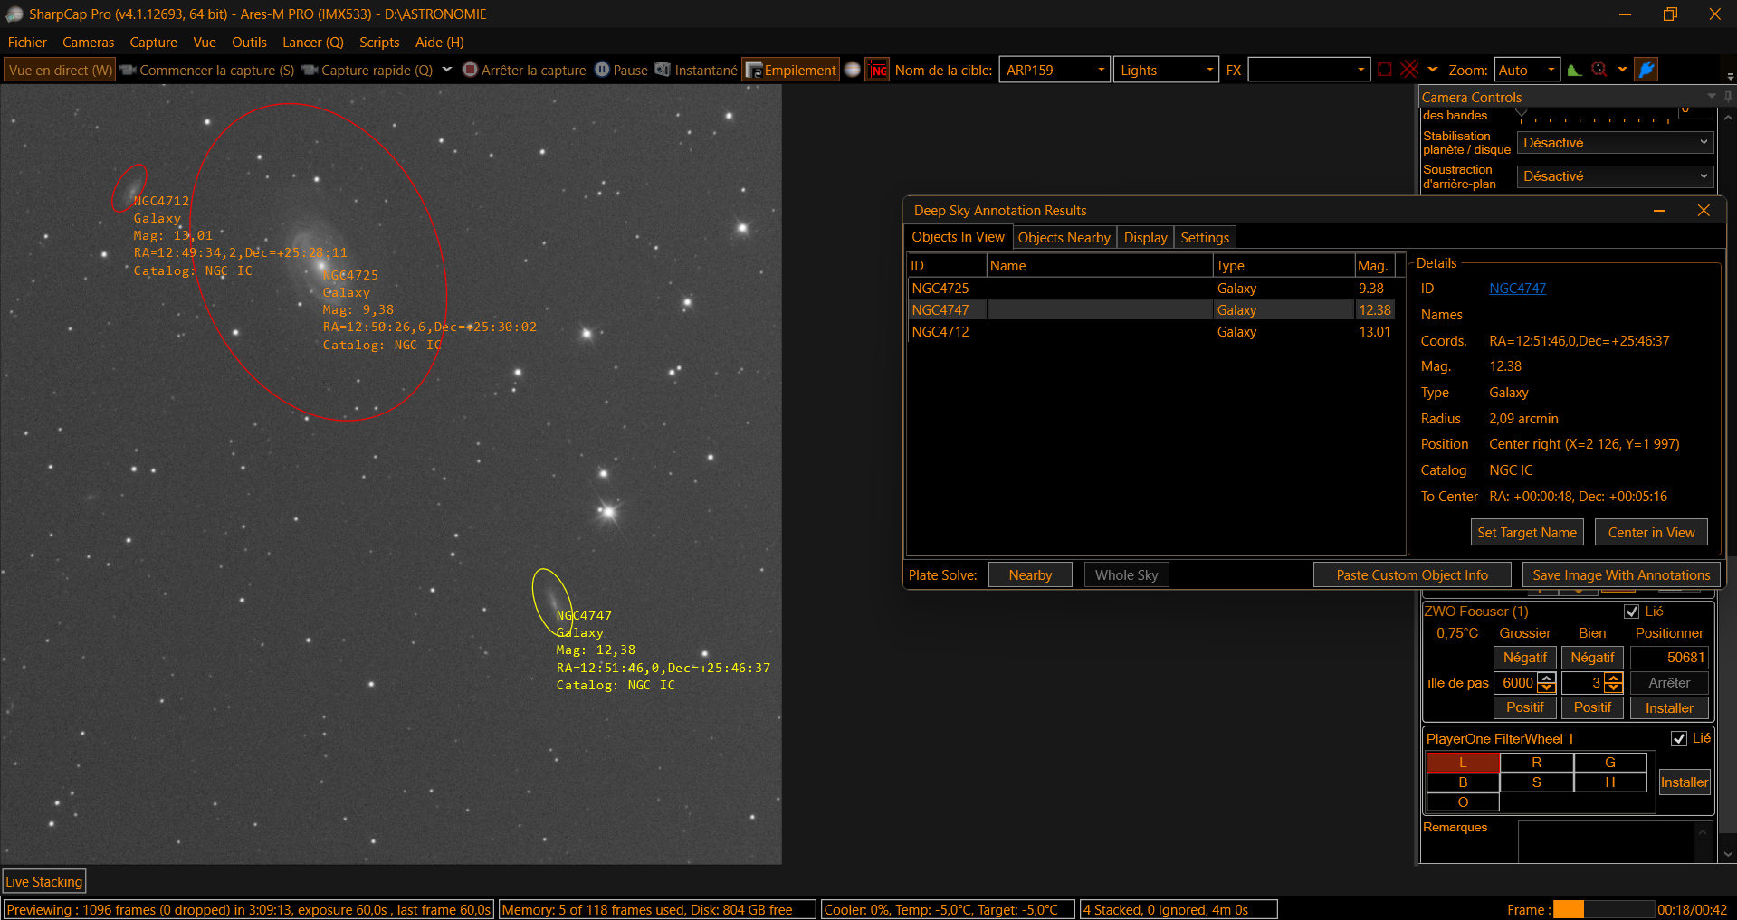Open the Fichier menu

27,43
